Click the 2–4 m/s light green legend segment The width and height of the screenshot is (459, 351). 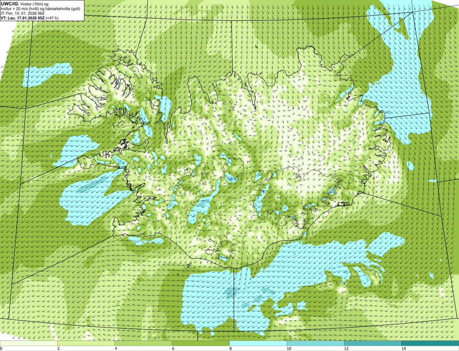86,343
